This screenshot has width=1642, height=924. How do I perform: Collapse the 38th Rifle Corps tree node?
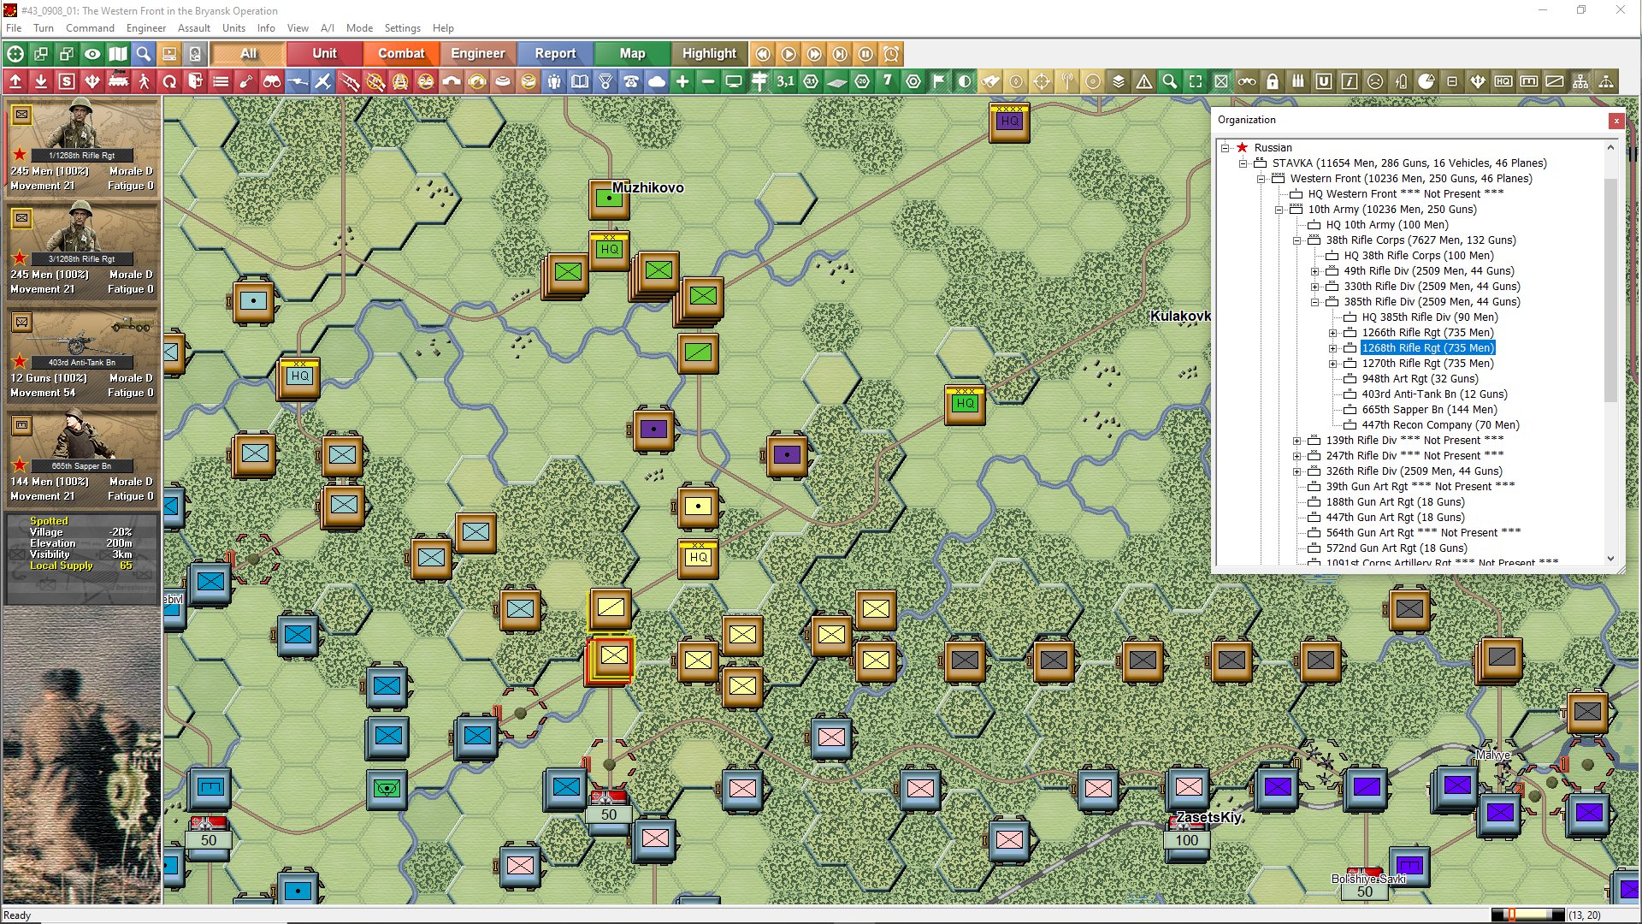[x=1296, y=240]
